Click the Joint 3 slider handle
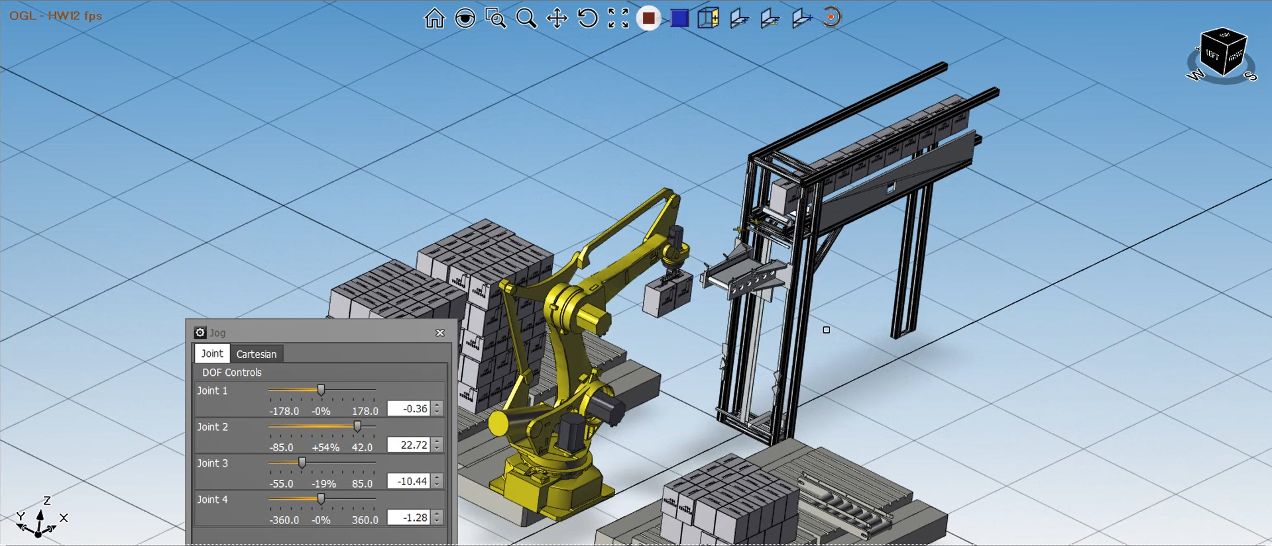This screenshot has width=1272, height=546. tap(302, 463)
